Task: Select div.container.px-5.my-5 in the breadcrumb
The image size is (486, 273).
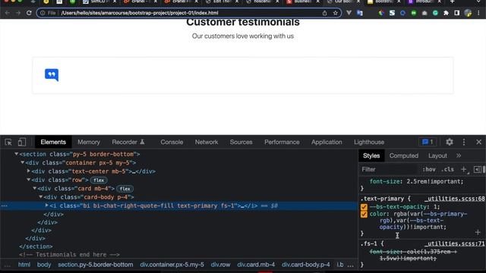Action: [172, 265]
